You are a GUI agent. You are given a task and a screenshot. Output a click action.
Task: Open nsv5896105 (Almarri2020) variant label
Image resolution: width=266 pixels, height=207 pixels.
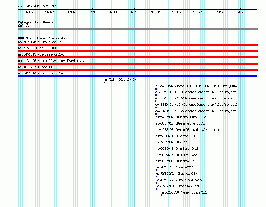point(39,42)
